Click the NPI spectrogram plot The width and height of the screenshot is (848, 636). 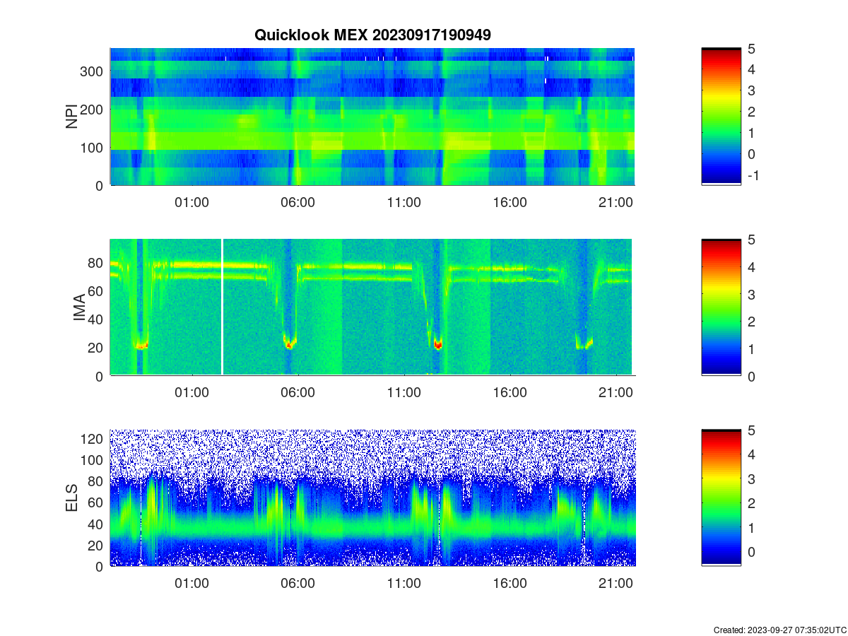tap(372, 117)
